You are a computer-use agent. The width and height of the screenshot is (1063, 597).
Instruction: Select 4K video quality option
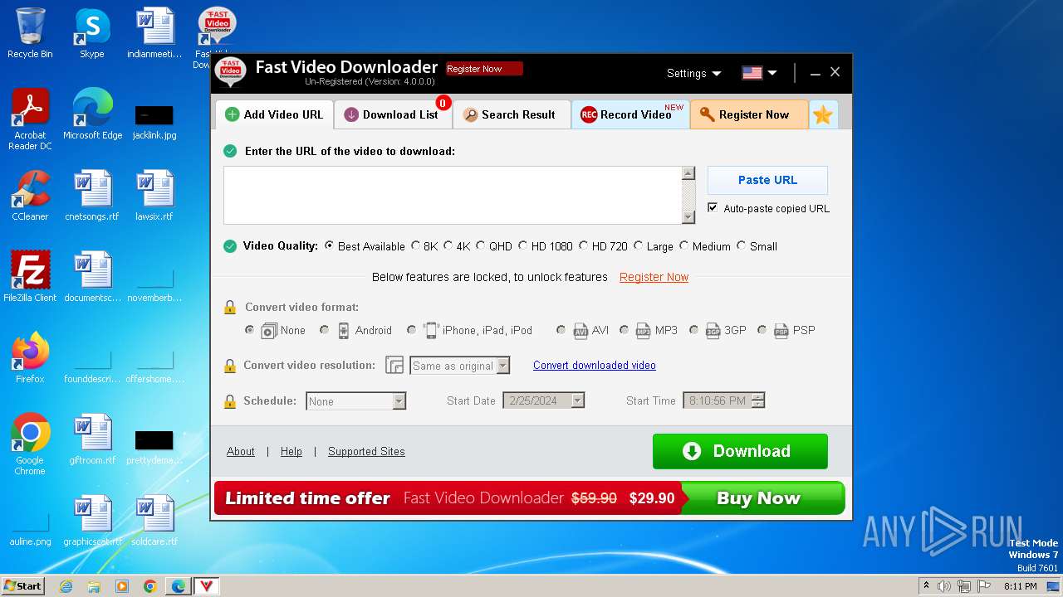448,246
